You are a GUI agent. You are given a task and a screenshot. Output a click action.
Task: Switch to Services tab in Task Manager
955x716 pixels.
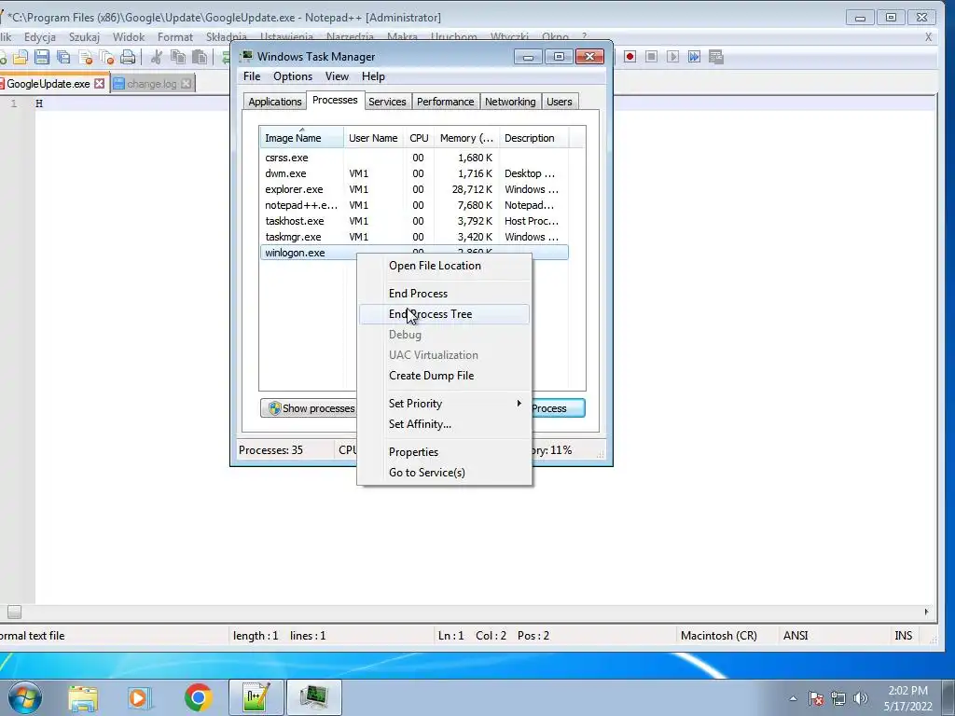coord(387,102)
